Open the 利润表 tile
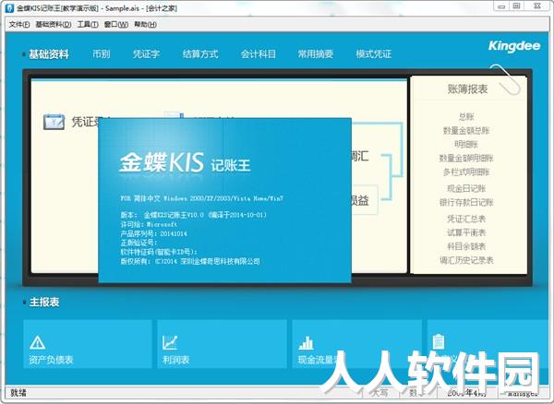The width and height of the screenshot is (554, 404). pos(222,344)
